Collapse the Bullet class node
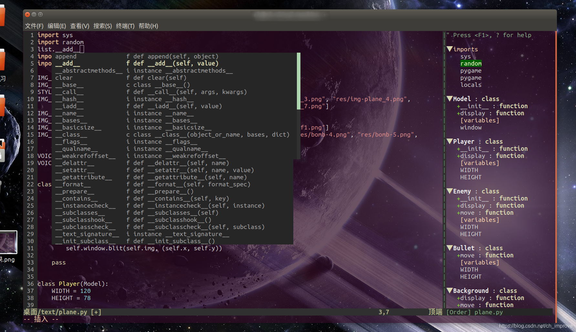Image resolution: width=576 pixels, height=332 pixels. (x=449, y=248)
